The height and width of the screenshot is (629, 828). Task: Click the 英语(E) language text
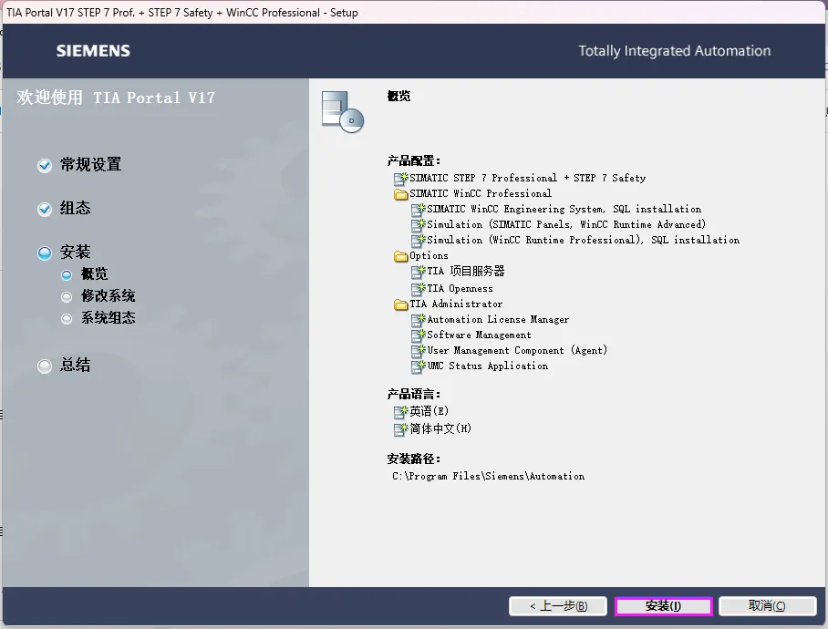[x=429, y=412]
